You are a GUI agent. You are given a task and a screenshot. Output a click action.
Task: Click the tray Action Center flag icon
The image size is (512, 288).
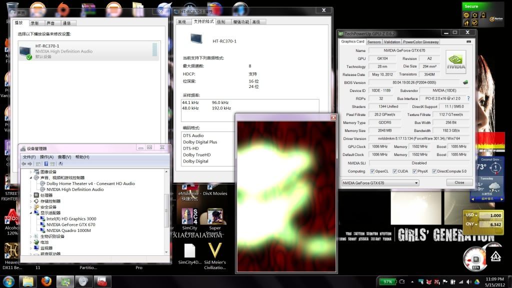[444, 282]
